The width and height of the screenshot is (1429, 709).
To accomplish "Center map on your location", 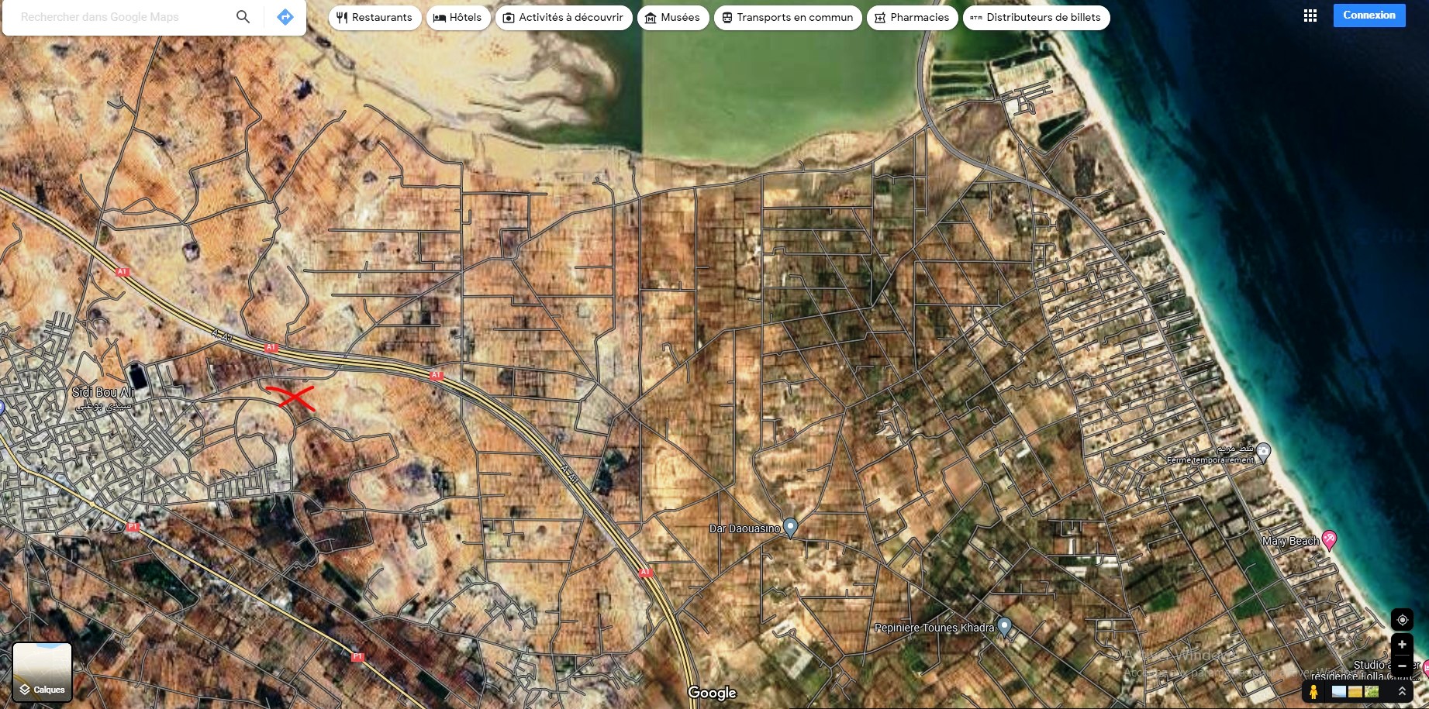I will 1402,620.
